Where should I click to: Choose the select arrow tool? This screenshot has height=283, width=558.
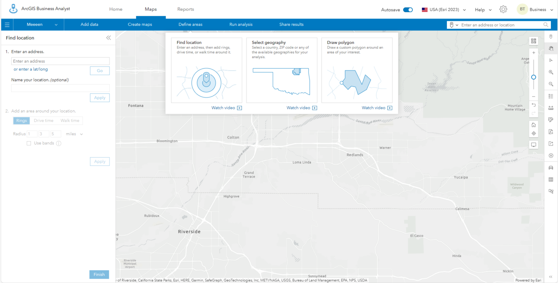tap(551, 60)
